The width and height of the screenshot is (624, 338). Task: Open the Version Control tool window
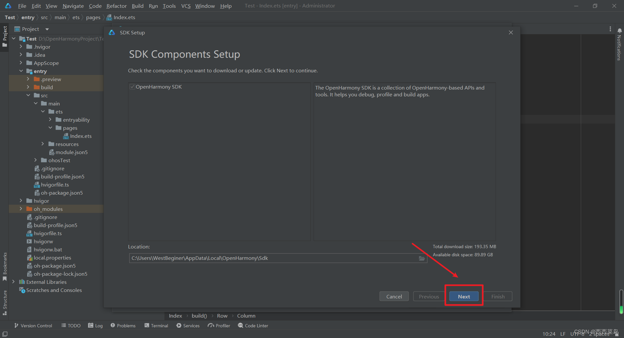(33, 326)
